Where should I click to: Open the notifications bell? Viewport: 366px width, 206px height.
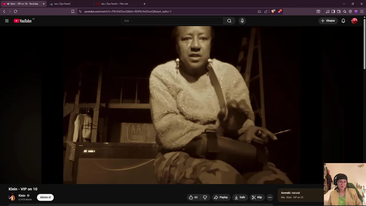(x=343, y=21)
